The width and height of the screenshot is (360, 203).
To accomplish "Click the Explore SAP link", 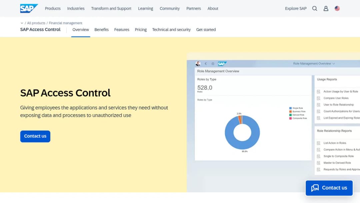I will point(296,8).
